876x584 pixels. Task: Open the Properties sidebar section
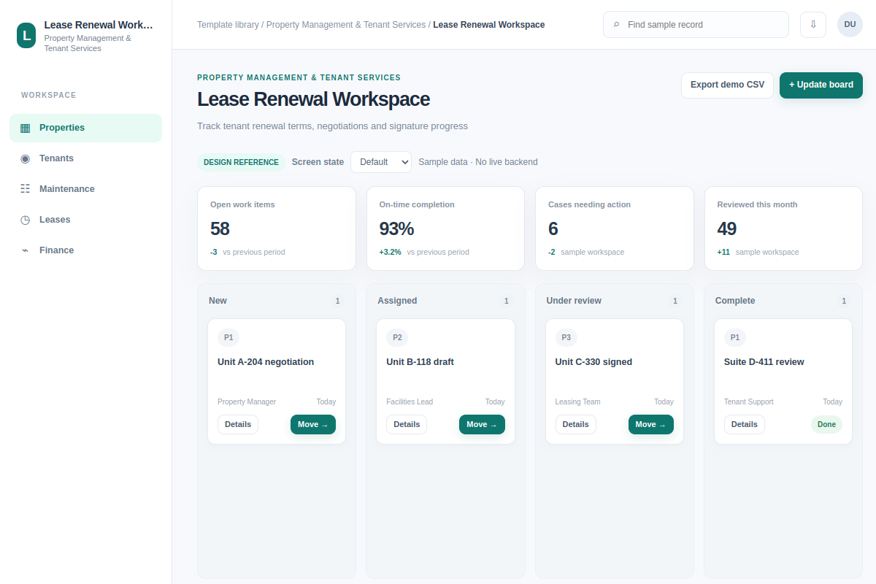(85, 128)
